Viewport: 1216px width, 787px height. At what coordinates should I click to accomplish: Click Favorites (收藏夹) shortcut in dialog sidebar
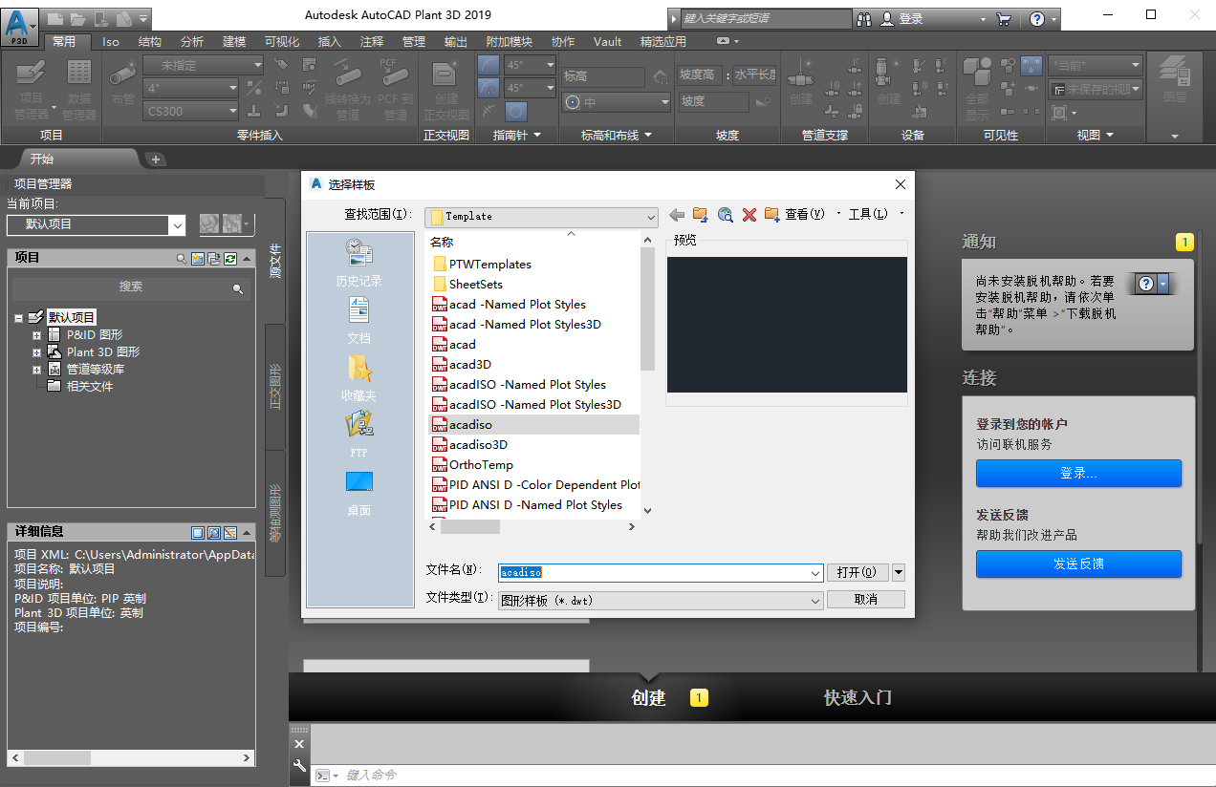(x=359, y=377)
